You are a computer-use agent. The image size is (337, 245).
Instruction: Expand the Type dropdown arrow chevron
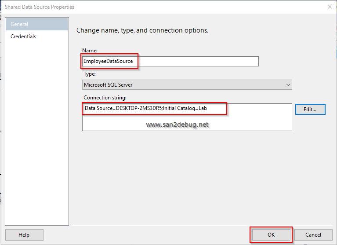click(x=288, y=84)
